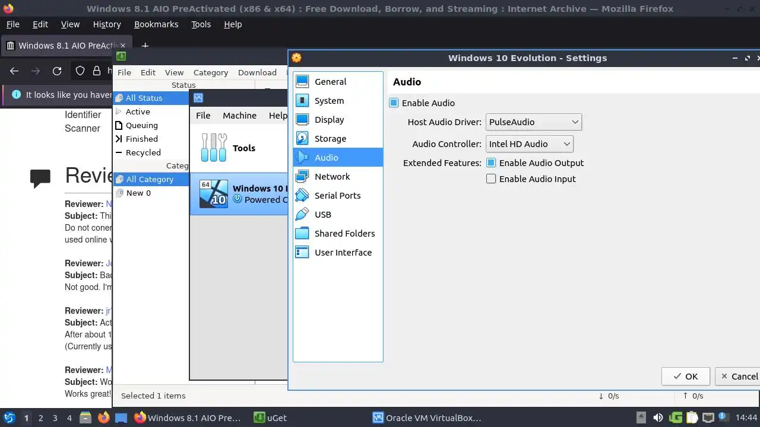The height and width of the screenshot is (427, 760).
Task: Open the User Interface settings category
Action: click(338, 252)
